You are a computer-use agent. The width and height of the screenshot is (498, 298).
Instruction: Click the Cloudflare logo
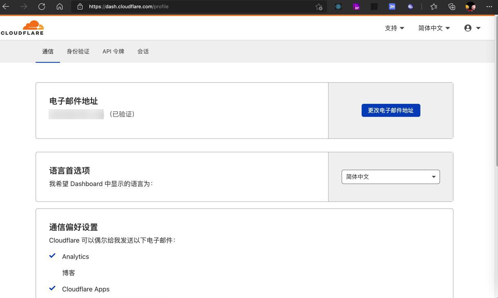[x=22, y=28]
